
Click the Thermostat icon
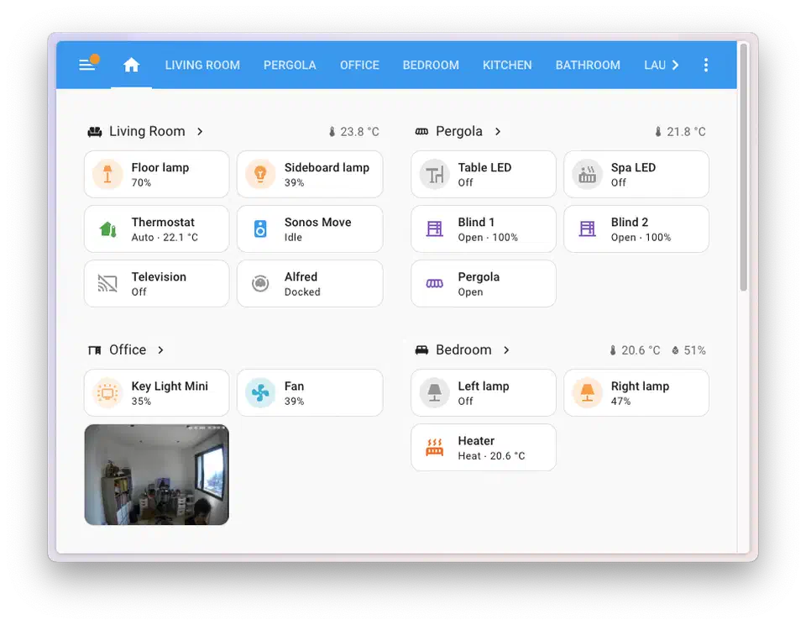click(107, 228)
